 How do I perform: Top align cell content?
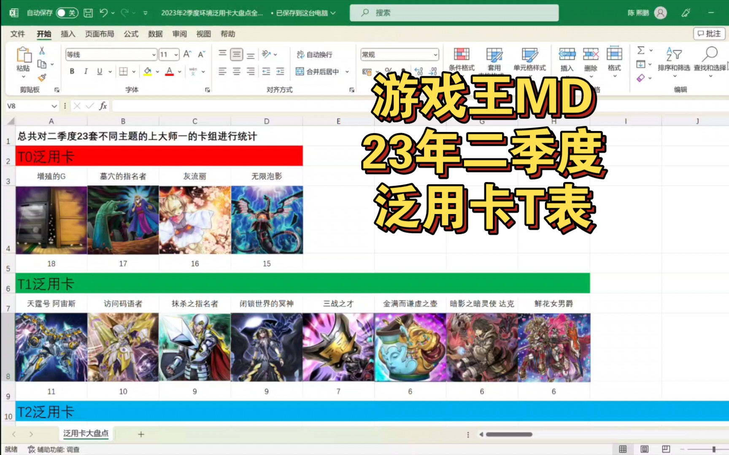click(x=222, y=54)
